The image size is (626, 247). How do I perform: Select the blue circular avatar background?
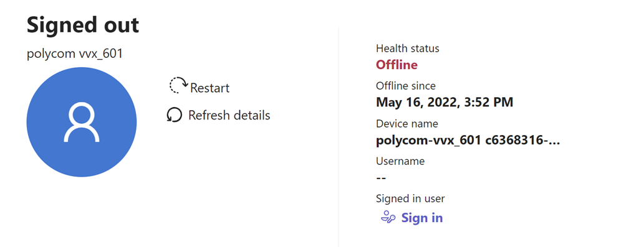point(82,123)
